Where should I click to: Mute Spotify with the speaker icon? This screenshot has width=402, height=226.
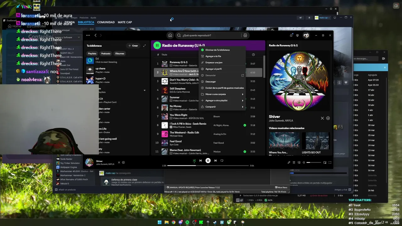304,162
